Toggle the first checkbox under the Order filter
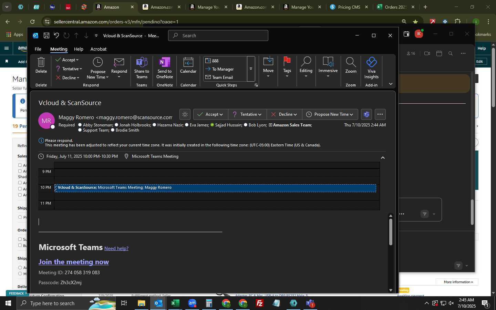 [x=20, y=239]
